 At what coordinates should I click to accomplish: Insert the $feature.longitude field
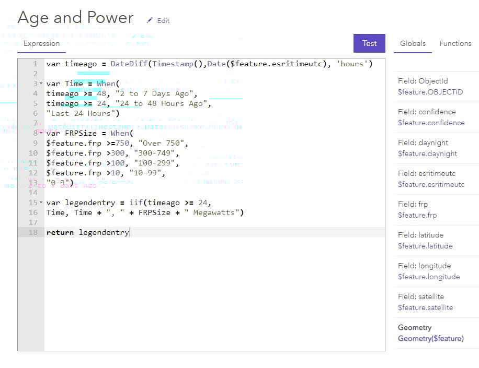tap(428, 277)
